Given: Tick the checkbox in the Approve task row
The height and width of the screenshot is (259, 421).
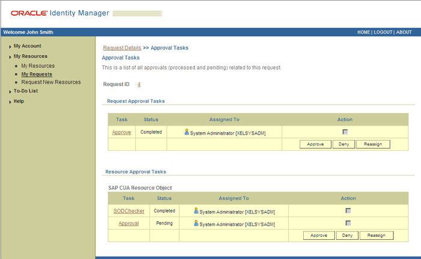Looking at the screenshot, I should click(345, 132).
